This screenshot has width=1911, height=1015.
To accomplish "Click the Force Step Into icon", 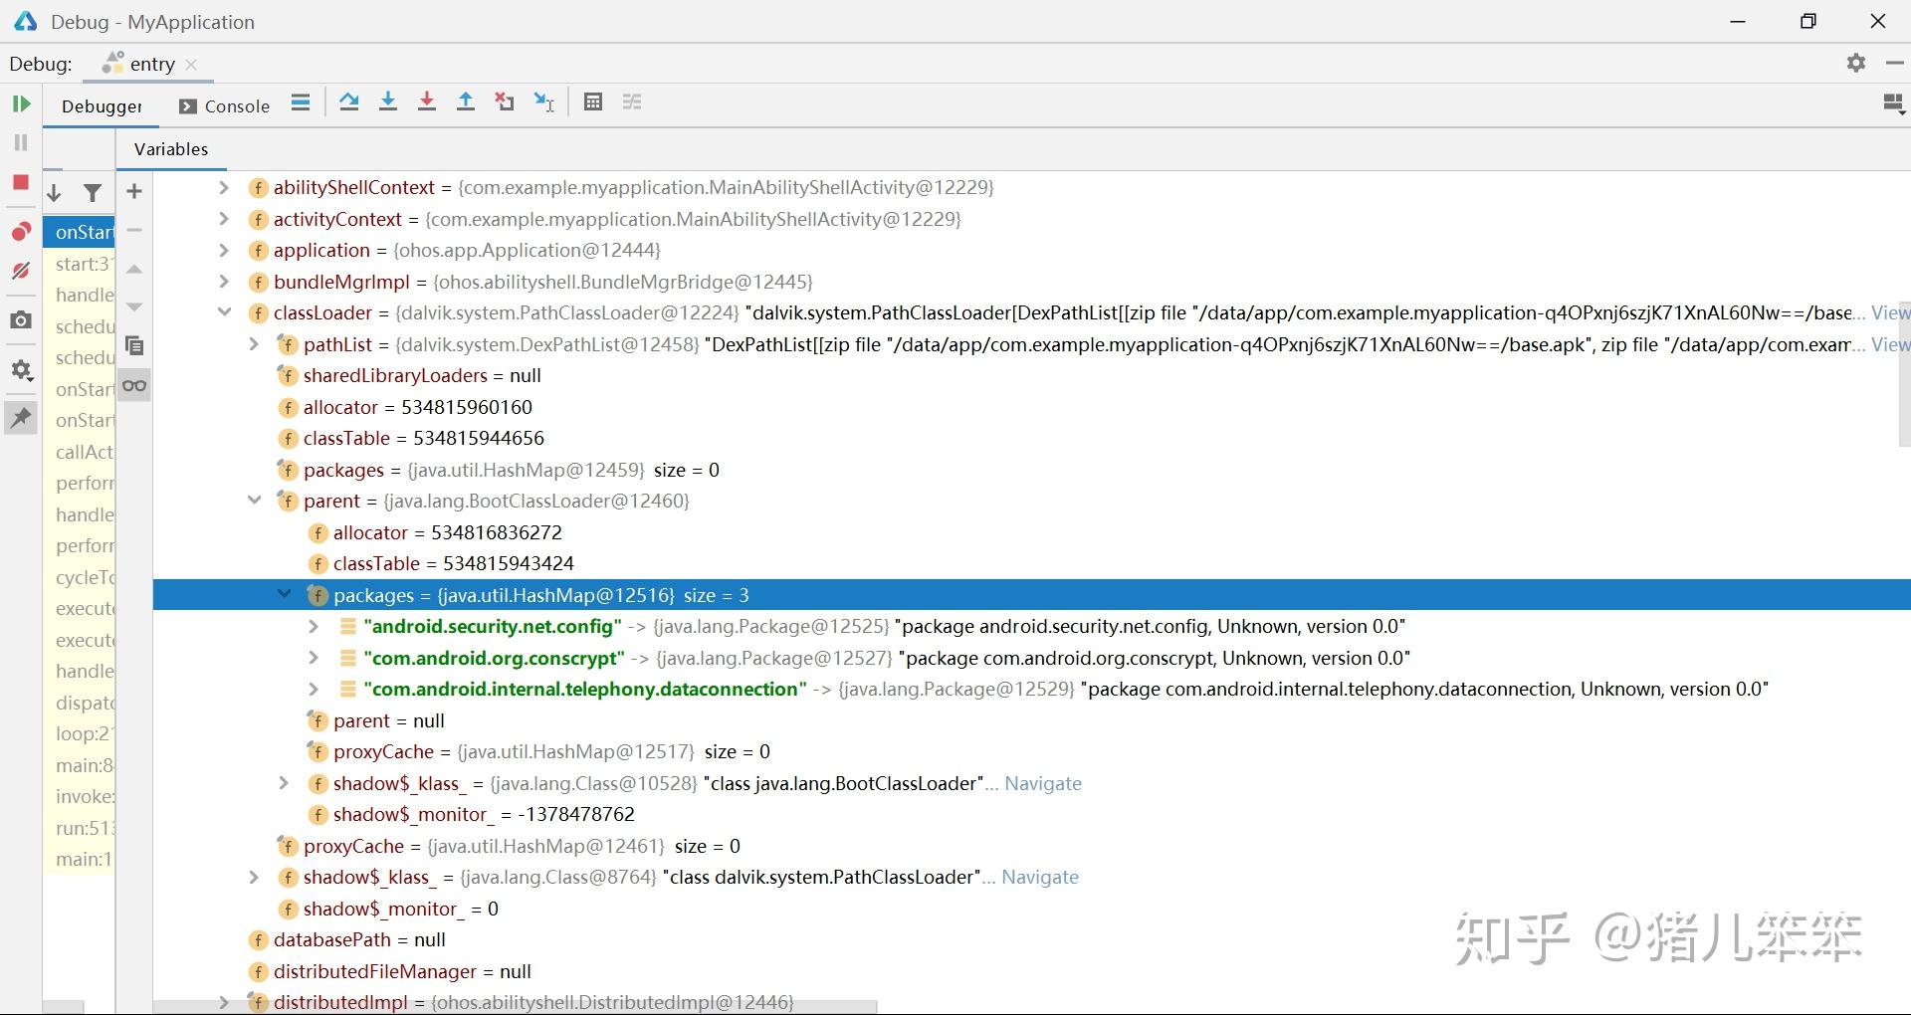I will click(x=427, y=102).
